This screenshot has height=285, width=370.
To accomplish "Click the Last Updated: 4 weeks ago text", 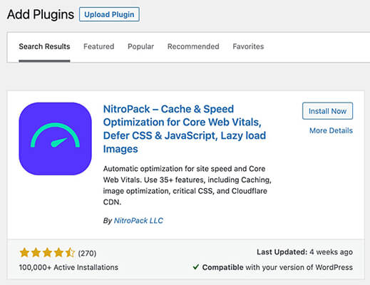I will point(304,252).
